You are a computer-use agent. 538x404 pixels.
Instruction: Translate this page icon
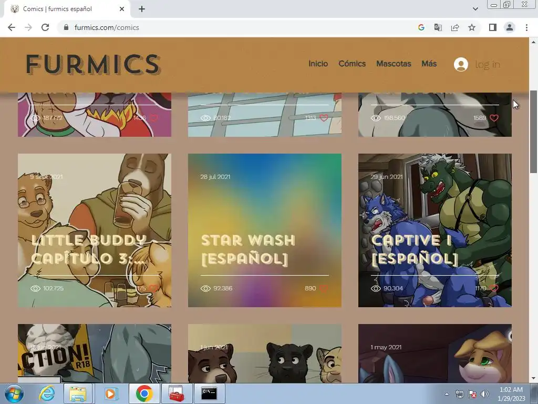point(438,27)
